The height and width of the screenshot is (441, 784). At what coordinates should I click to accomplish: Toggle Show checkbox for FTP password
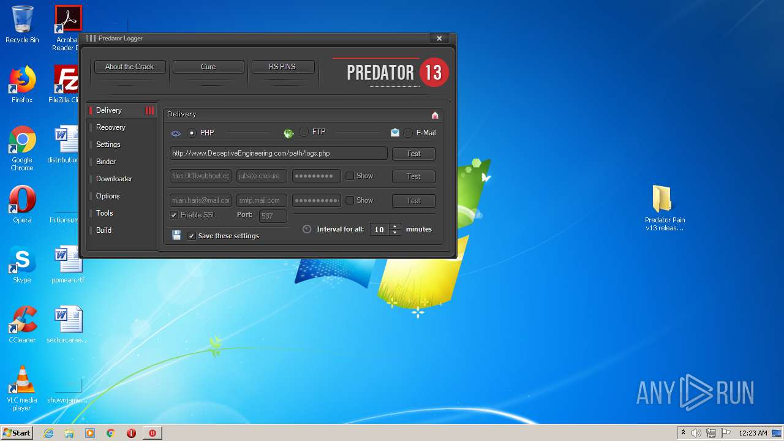point(350,176)
